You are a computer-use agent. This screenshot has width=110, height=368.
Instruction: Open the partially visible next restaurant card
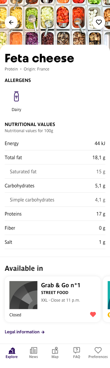pos(106,299)
